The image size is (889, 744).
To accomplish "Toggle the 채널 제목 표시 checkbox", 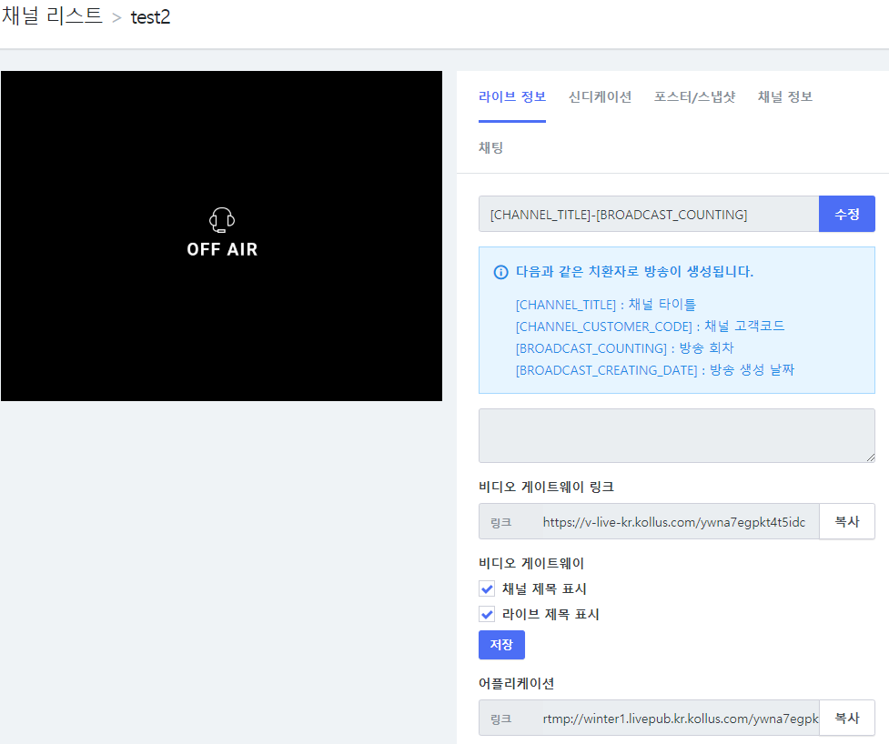I will 488,588.
